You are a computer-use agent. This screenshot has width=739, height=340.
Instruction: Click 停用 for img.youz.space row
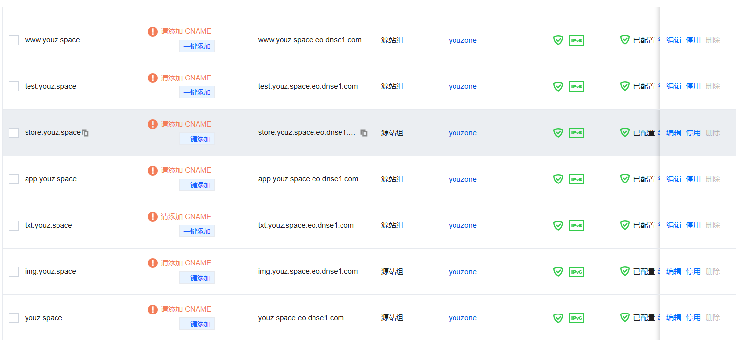(x=693, y=272)
